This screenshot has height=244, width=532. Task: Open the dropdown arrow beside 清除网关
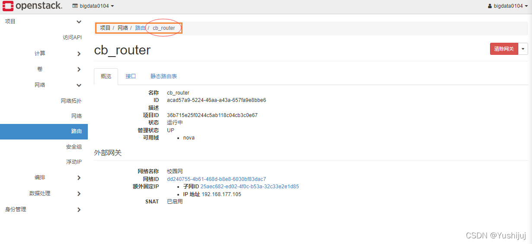pos(523,49)
